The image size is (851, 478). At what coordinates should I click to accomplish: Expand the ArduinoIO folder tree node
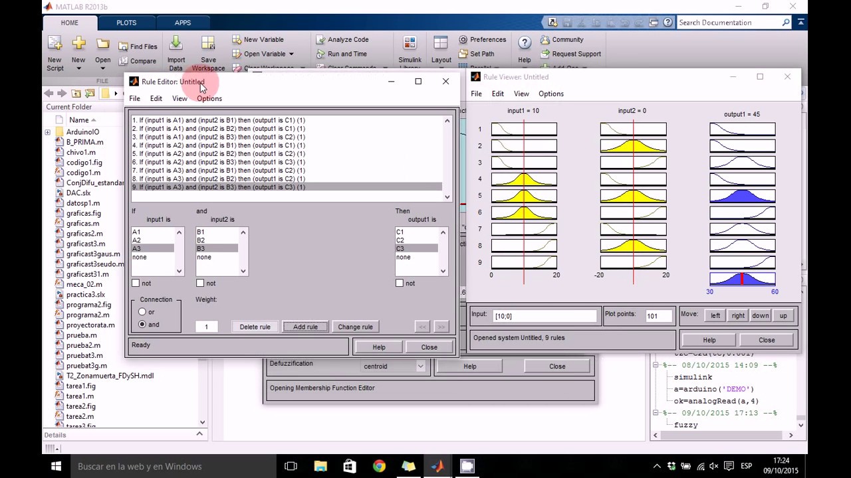click(47, 132)
